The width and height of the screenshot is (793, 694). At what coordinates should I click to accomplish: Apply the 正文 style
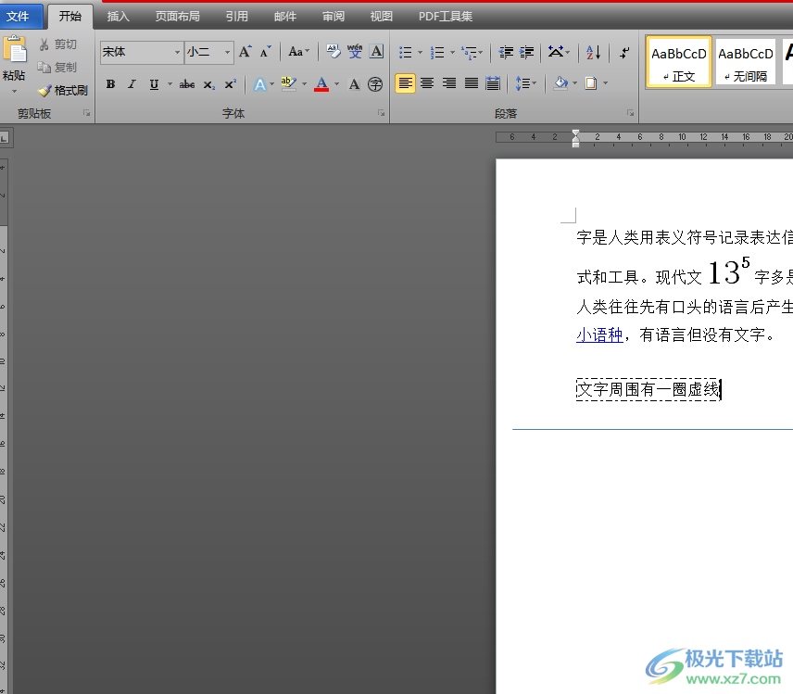pyautogui.click(x=679, y=62)
